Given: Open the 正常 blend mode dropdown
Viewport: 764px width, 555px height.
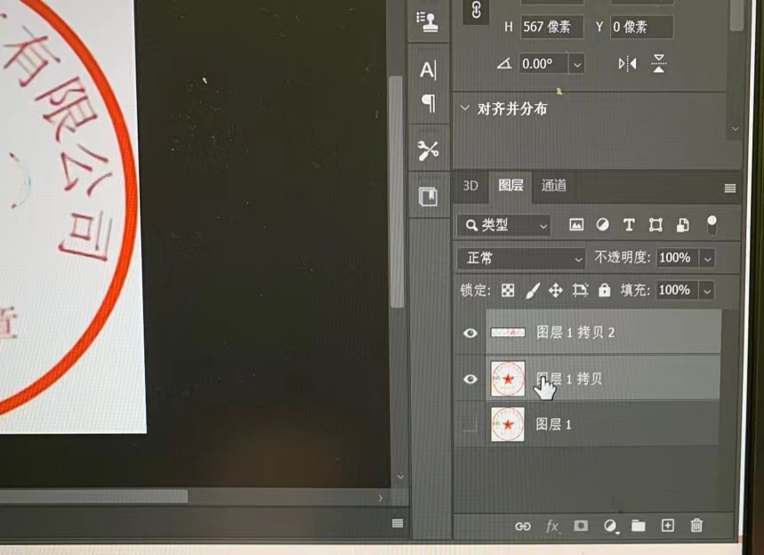Looking at the screenshot, I should (520, 258).
